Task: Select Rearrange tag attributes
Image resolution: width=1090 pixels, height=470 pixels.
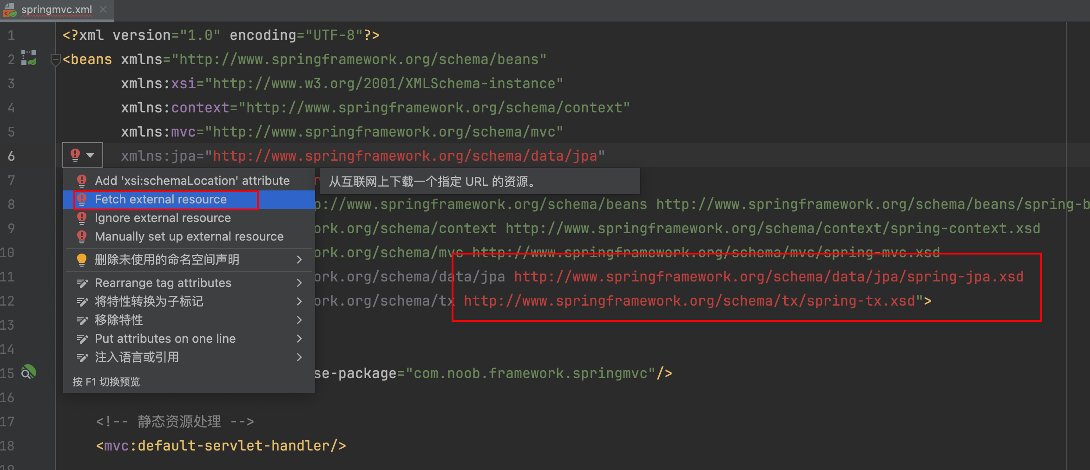Action: (189, 283)
